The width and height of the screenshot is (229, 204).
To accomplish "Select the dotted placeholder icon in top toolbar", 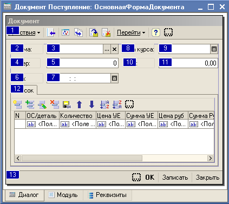I will coord(168,32).
